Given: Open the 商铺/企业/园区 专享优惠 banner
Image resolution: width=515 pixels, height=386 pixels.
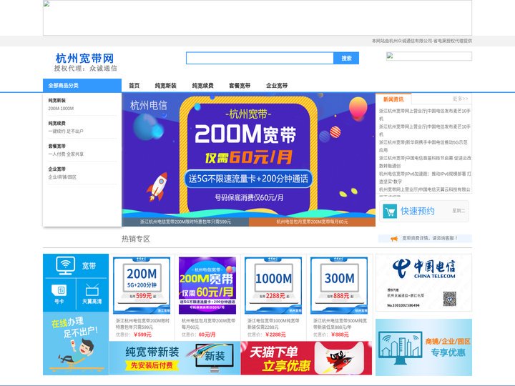Looking at the screenshot, I should point(423,347).
